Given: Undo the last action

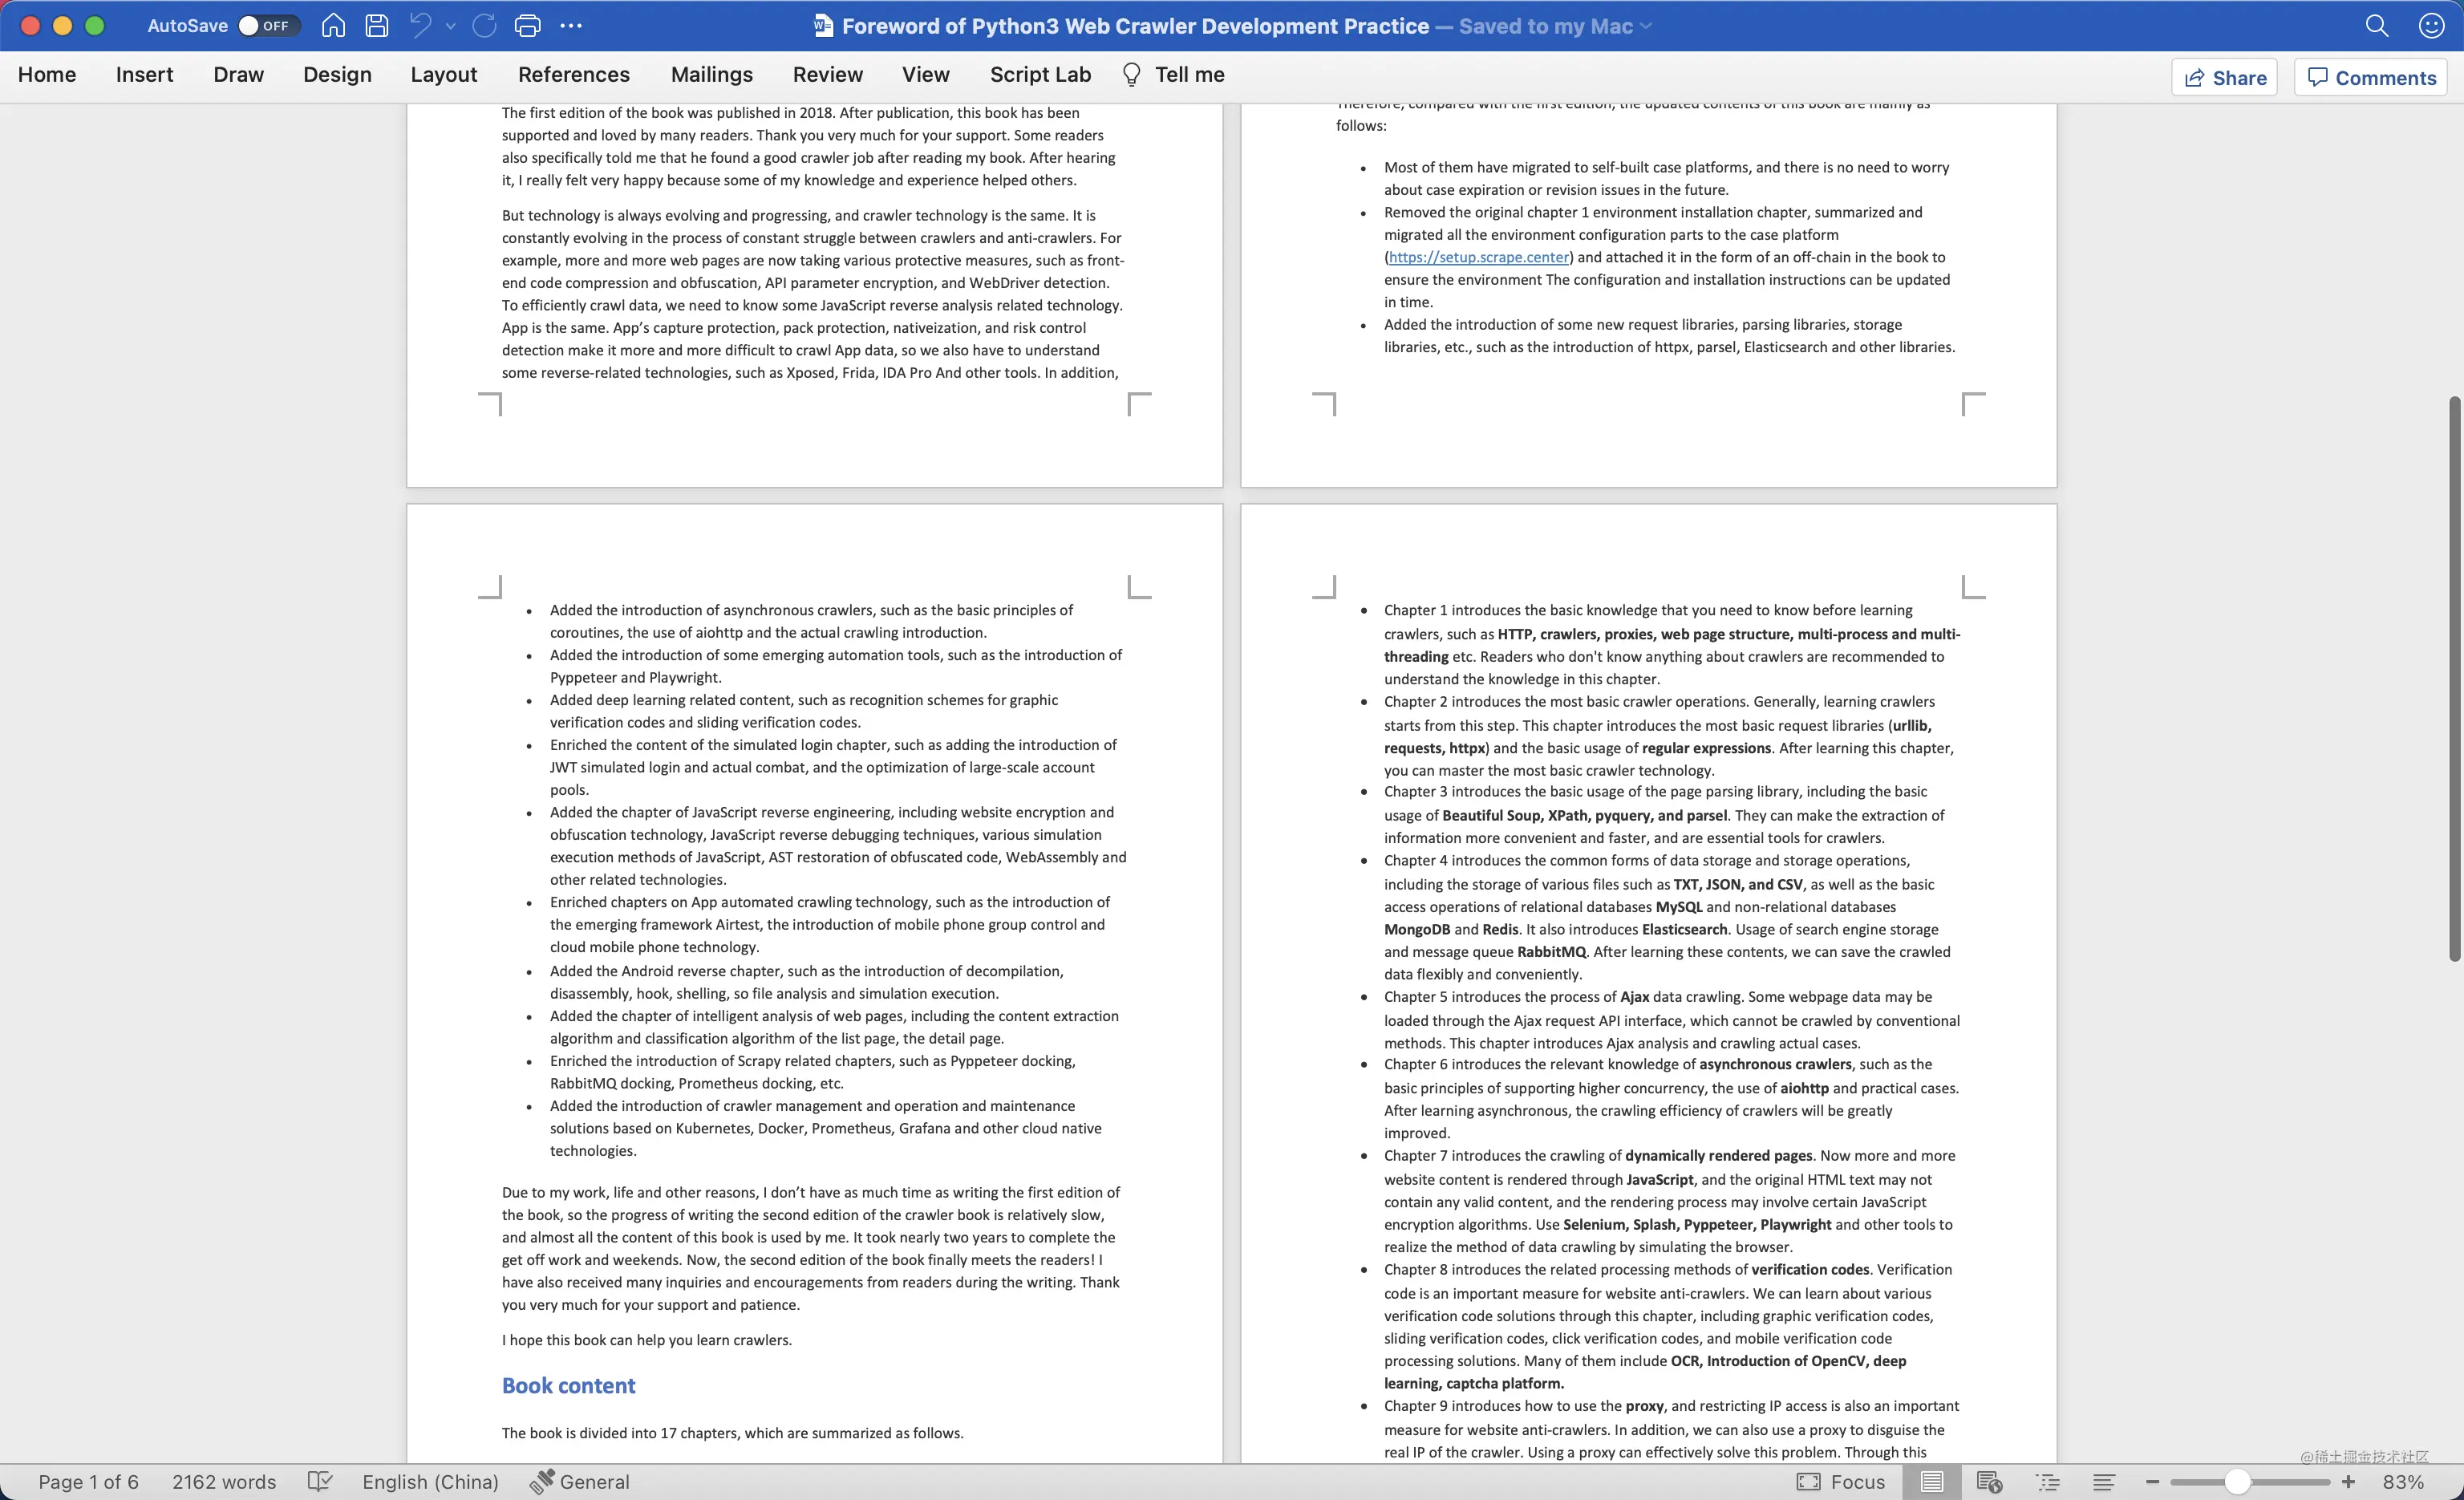Looking at the screenshot, I should pos(421,26).
